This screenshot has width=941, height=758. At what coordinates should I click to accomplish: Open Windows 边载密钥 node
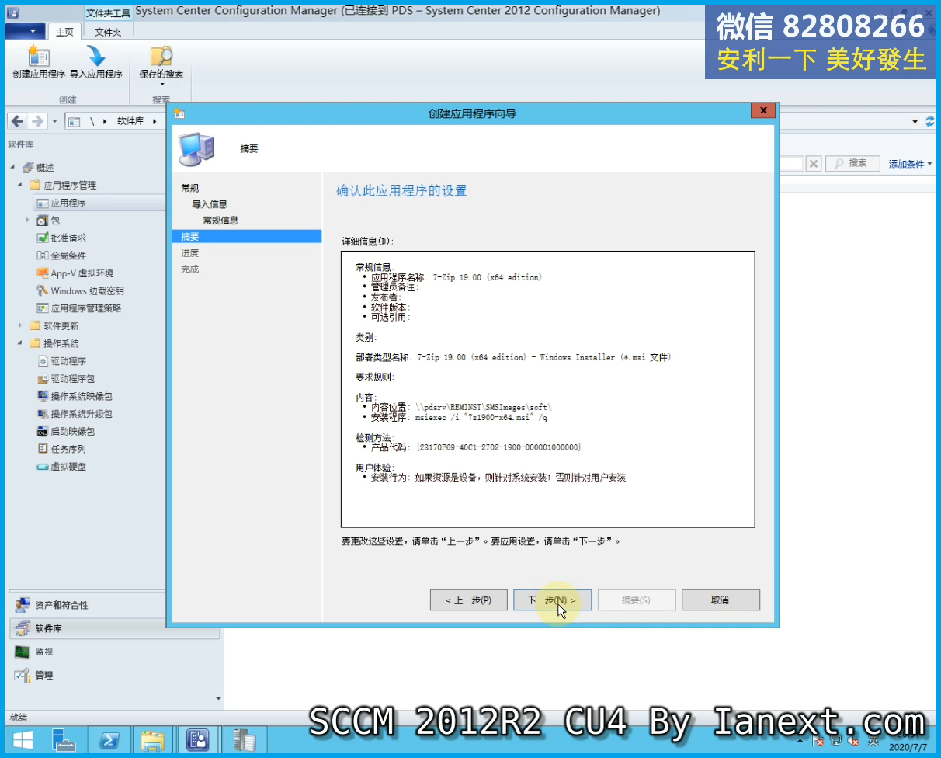tap(87, 290)
